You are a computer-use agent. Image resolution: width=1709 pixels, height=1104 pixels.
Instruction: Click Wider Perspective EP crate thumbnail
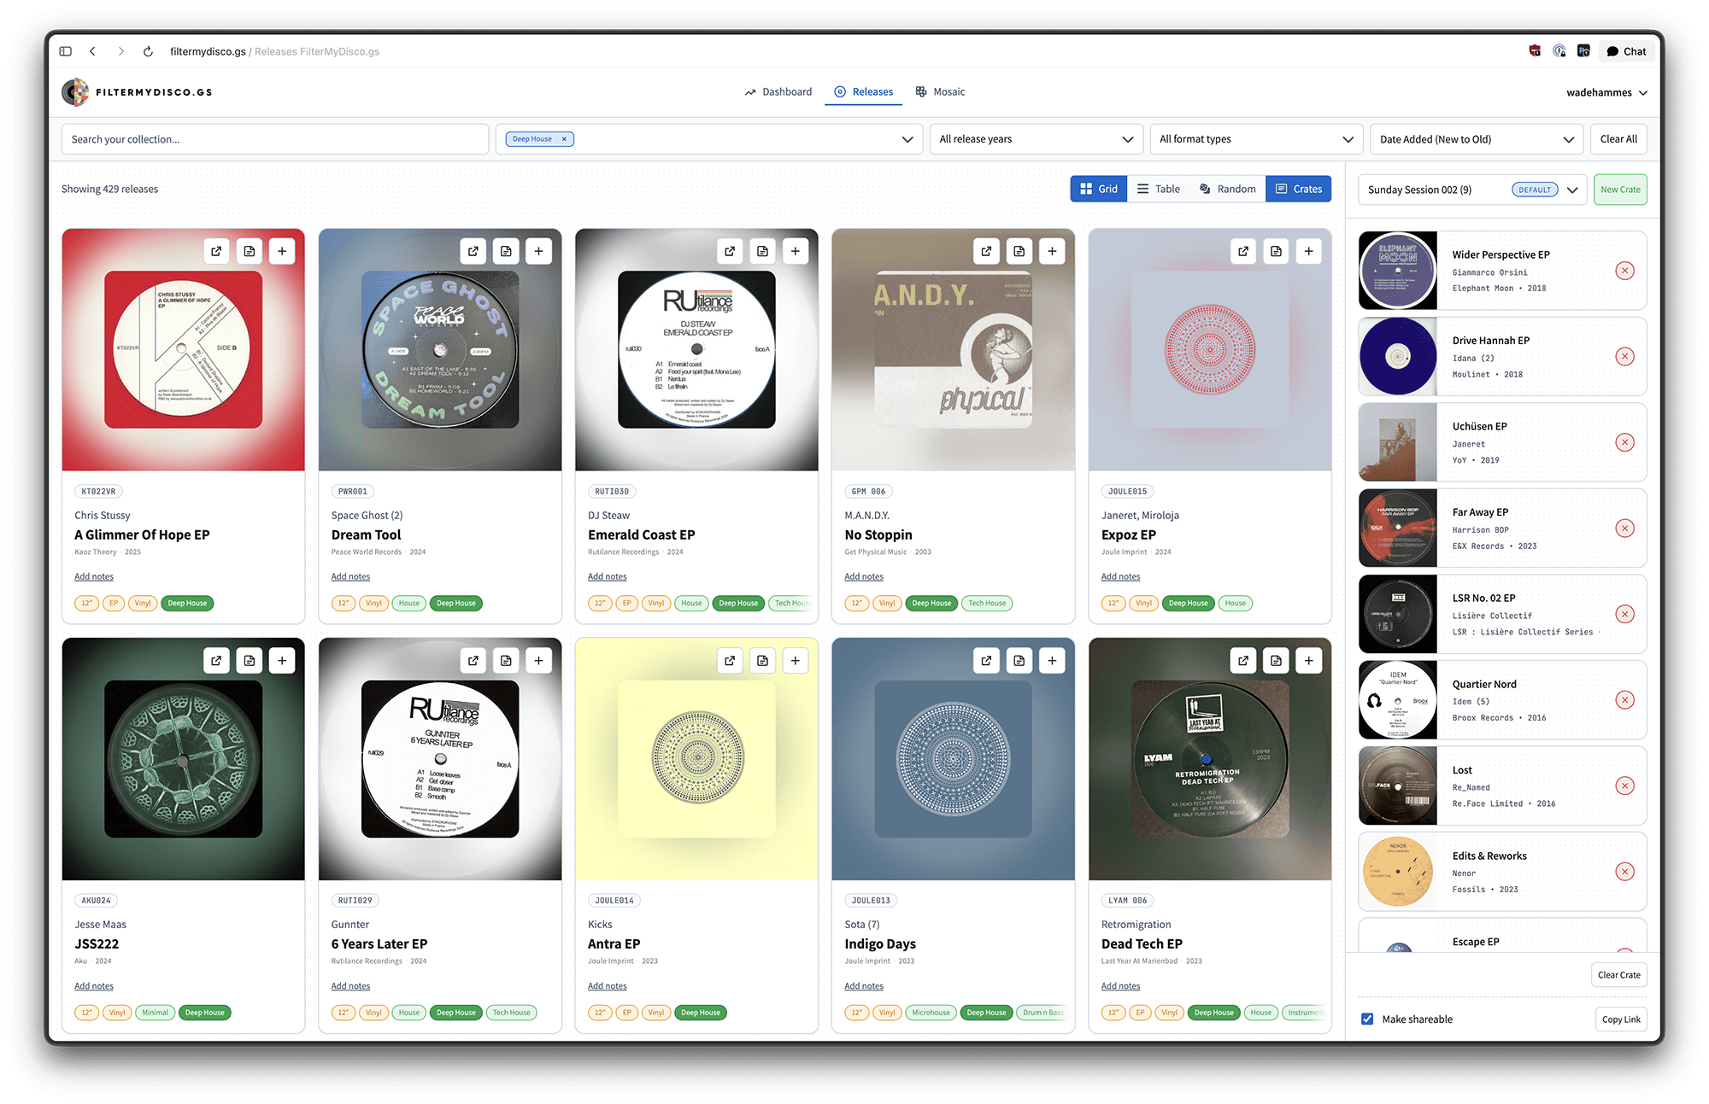(1398, 271)
